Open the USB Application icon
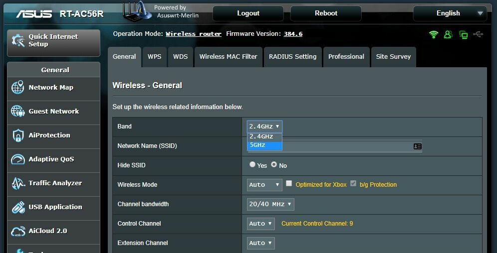The image size is (497, 253). click(x=18, y=207)
